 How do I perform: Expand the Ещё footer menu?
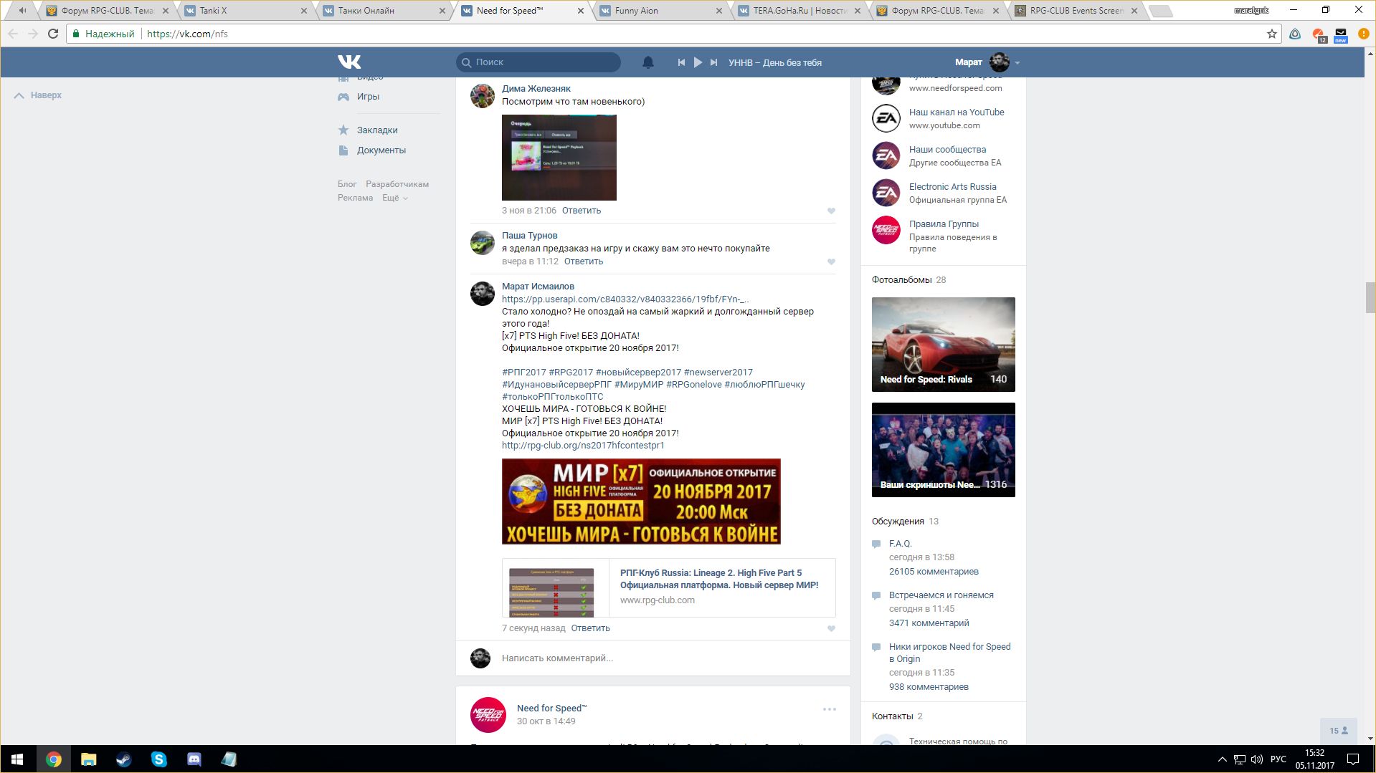click(x=395, y=198)
